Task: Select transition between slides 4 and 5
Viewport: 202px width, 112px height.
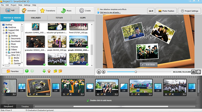Action: click(x=56, y=88)
